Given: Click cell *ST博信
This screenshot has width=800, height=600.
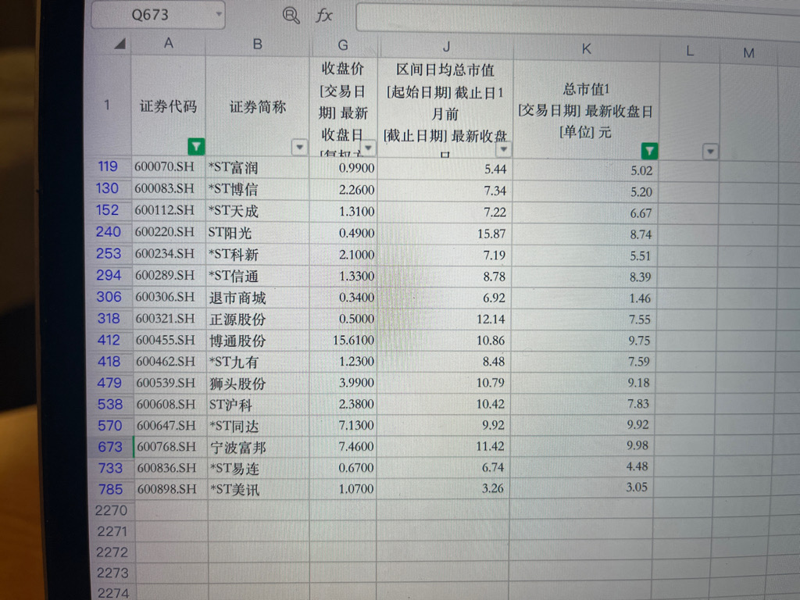Looking at the screenshot, I should (258, 189).
